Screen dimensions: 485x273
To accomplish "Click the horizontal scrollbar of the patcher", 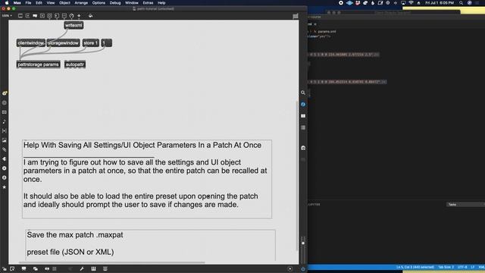I will pos(111,263).
